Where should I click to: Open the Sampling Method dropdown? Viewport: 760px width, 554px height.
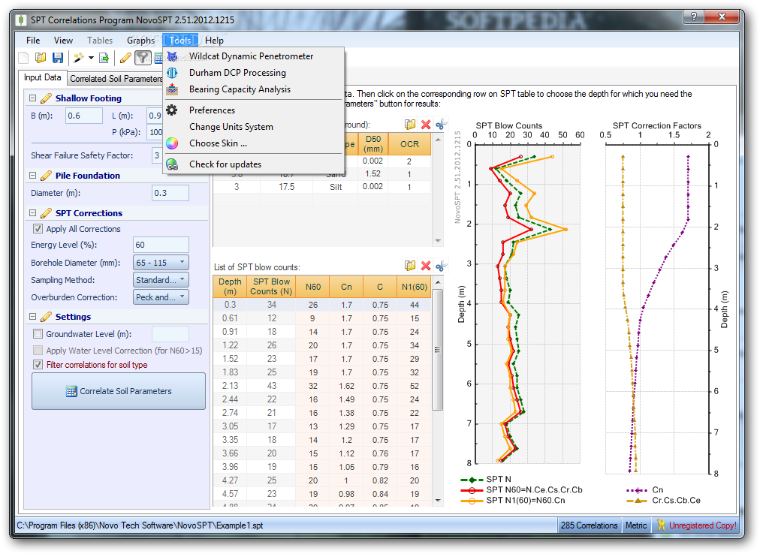161,280
